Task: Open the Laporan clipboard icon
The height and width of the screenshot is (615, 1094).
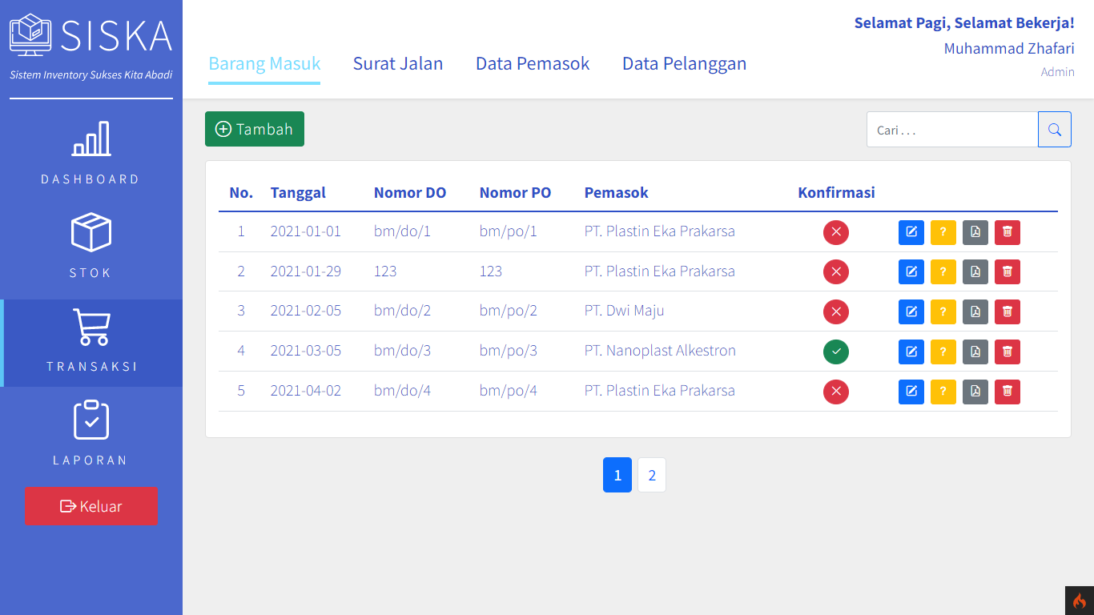Action: 91,420
